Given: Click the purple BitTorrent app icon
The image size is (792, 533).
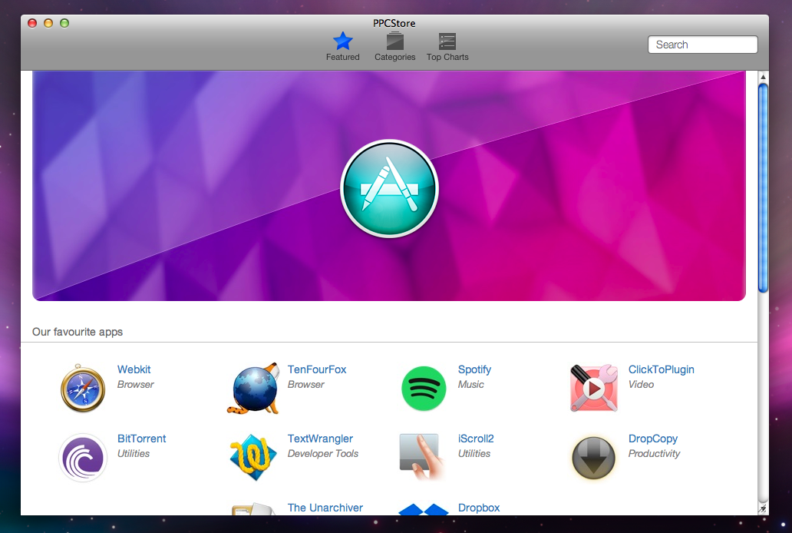Looking at the screenshot, I should point(83,457).
